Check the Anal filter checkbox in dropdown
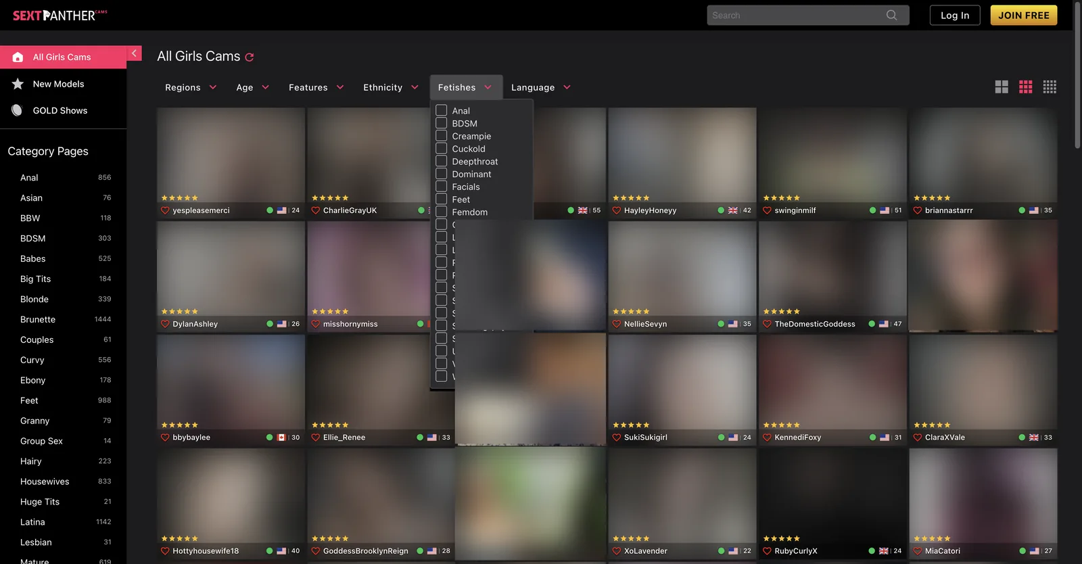This screenshot has width=1082, height=564. tap(442, 110)
